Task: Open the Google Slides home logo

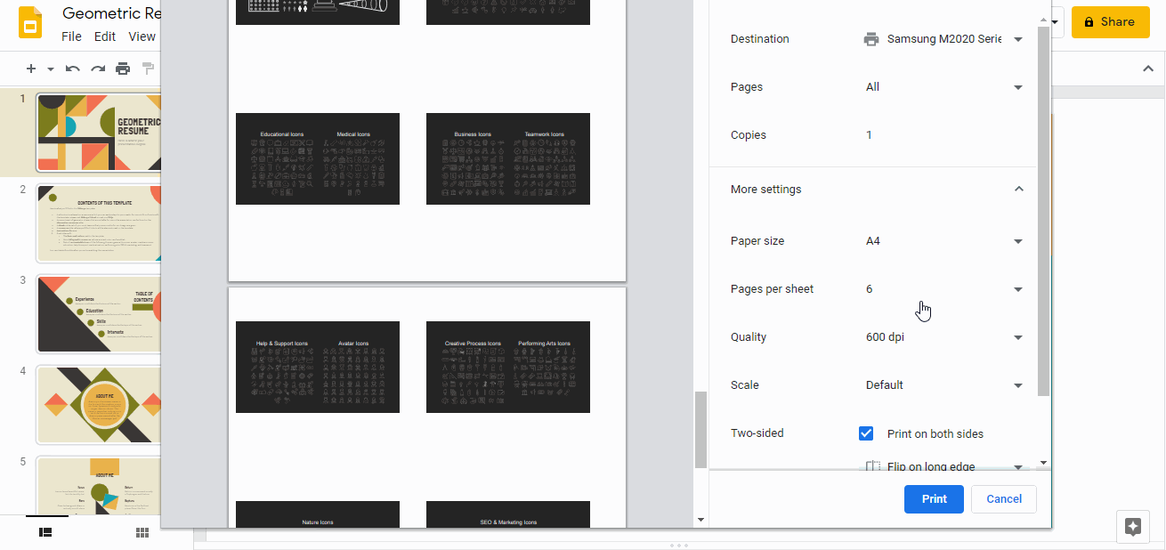Action: coord(30,22)
